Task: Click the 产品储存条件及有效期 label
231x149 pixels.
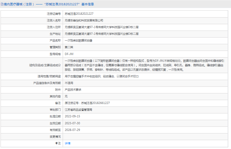Action: [47, 83]
